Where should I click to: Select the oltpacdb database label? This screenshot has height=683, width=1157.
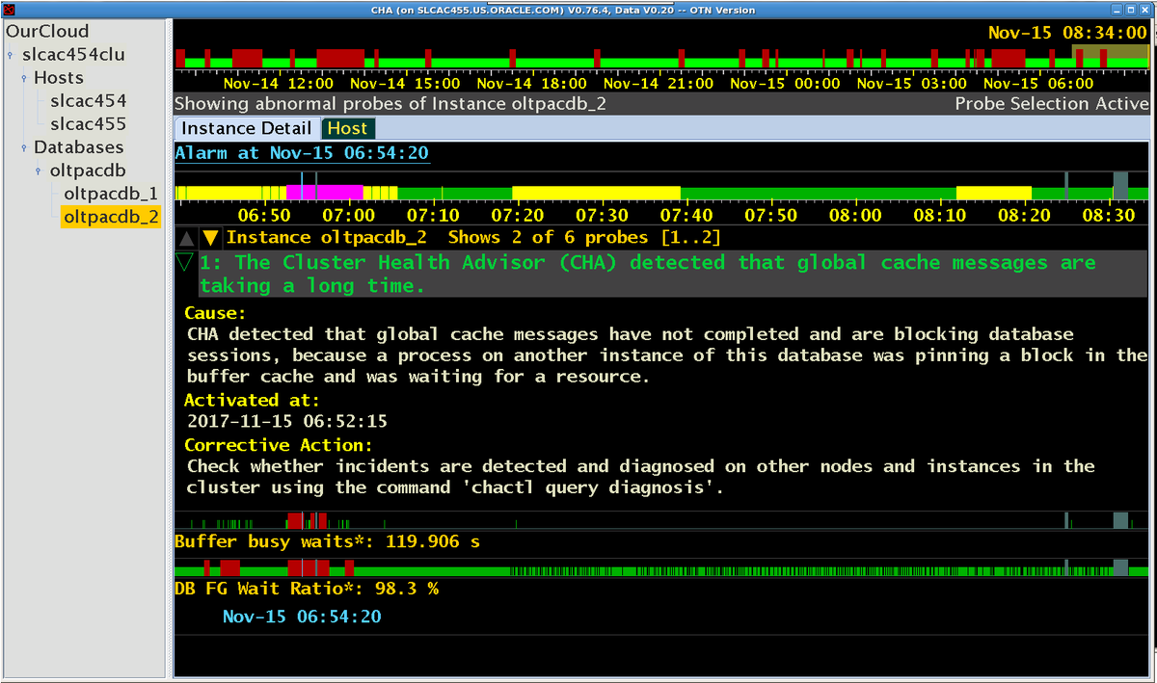(x=88, y=170)
